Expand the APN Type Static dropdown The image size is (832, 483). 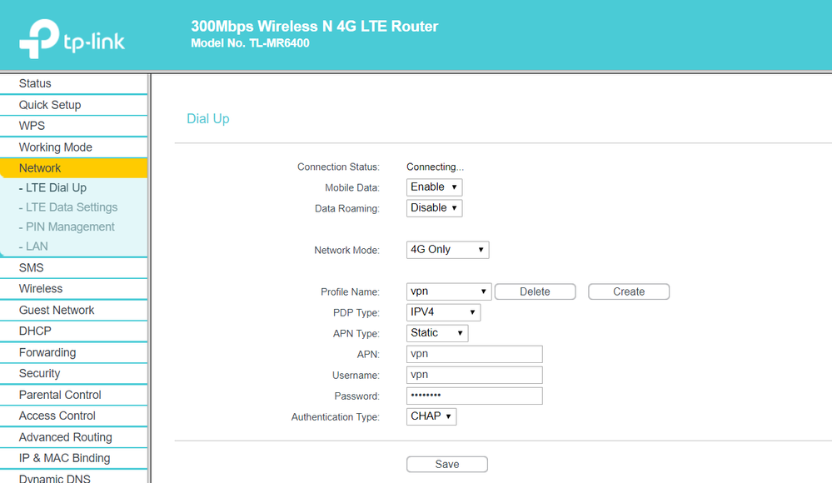click(x=437, y=333)
